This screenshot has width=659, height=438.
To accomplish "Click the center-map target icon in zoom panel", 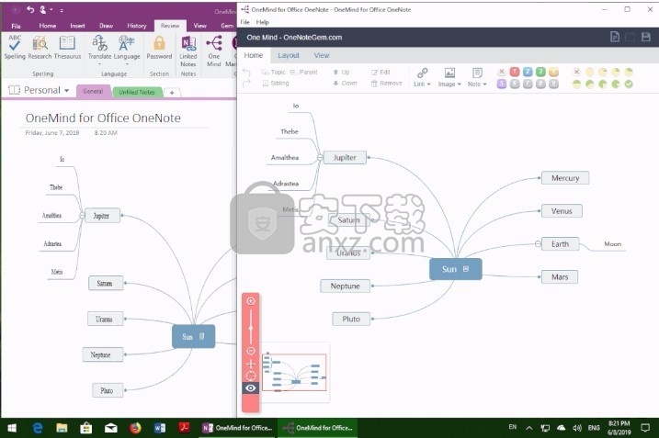I will click(251, 376).
